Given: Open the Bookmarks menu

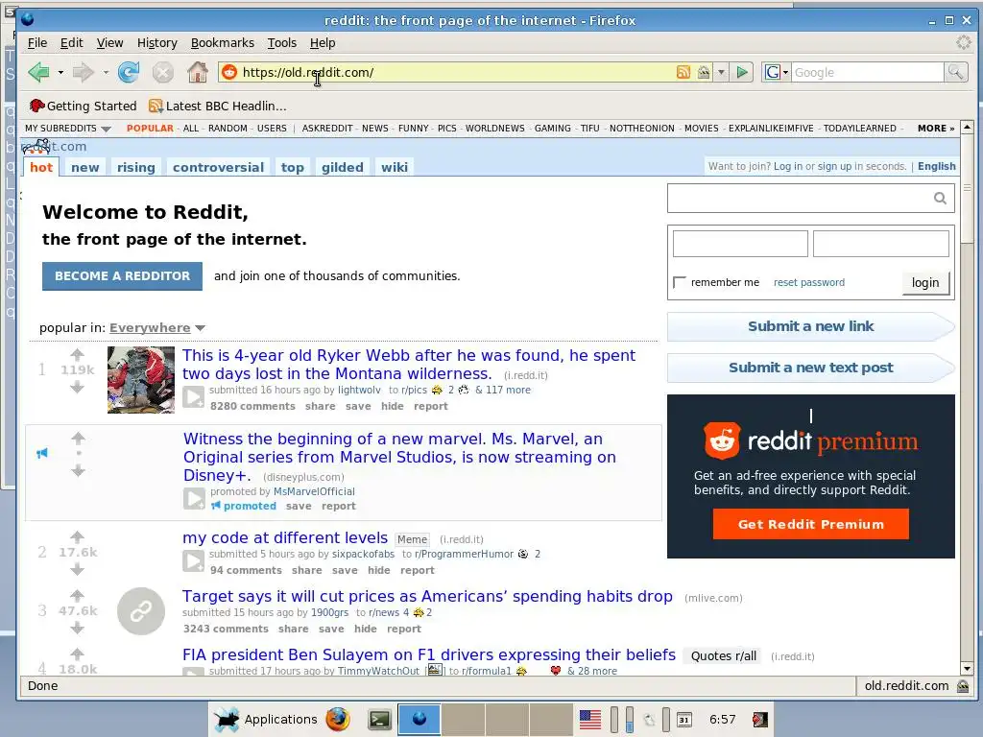Looking at the screenshot, I should pyautogui.click(x=223, y=42).
